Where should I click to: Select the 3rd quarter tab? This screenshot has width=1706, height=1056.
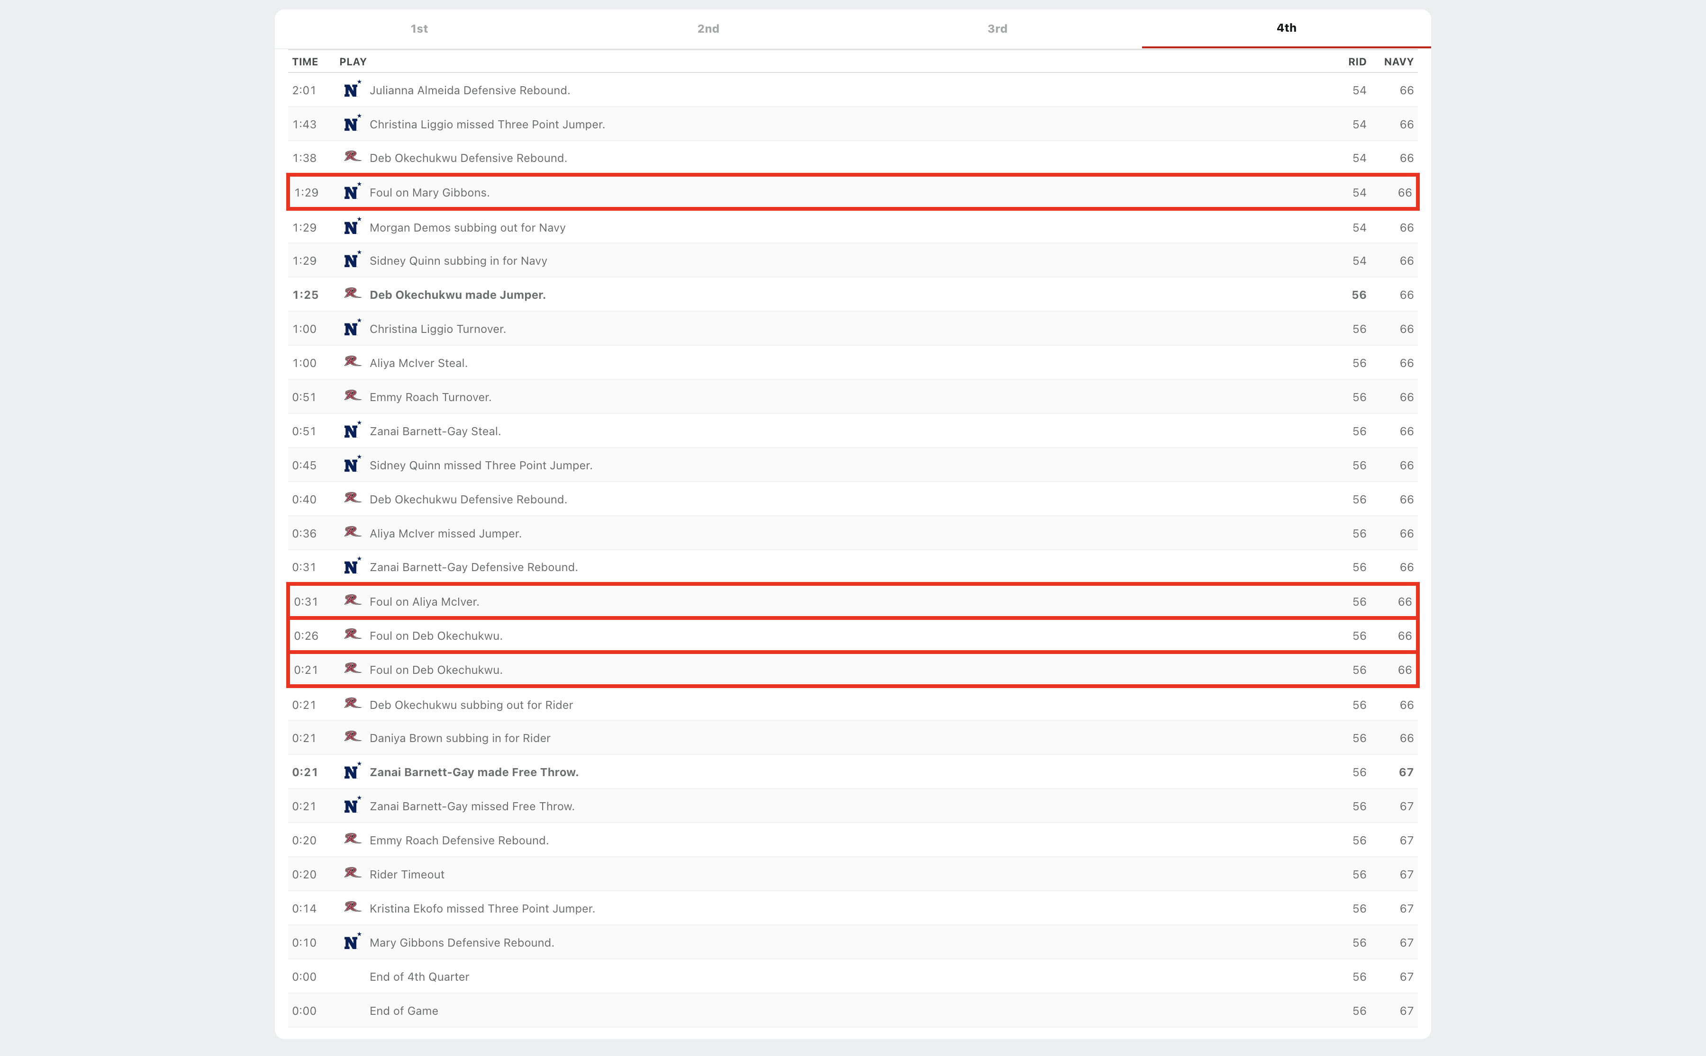(x=997, y=28)
